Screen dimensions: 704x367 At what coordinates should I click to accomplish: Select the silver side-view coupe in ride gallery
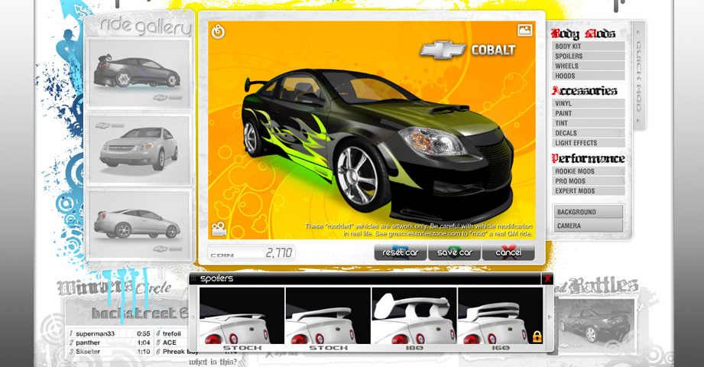pyautogui.click(x=139, y=224)
